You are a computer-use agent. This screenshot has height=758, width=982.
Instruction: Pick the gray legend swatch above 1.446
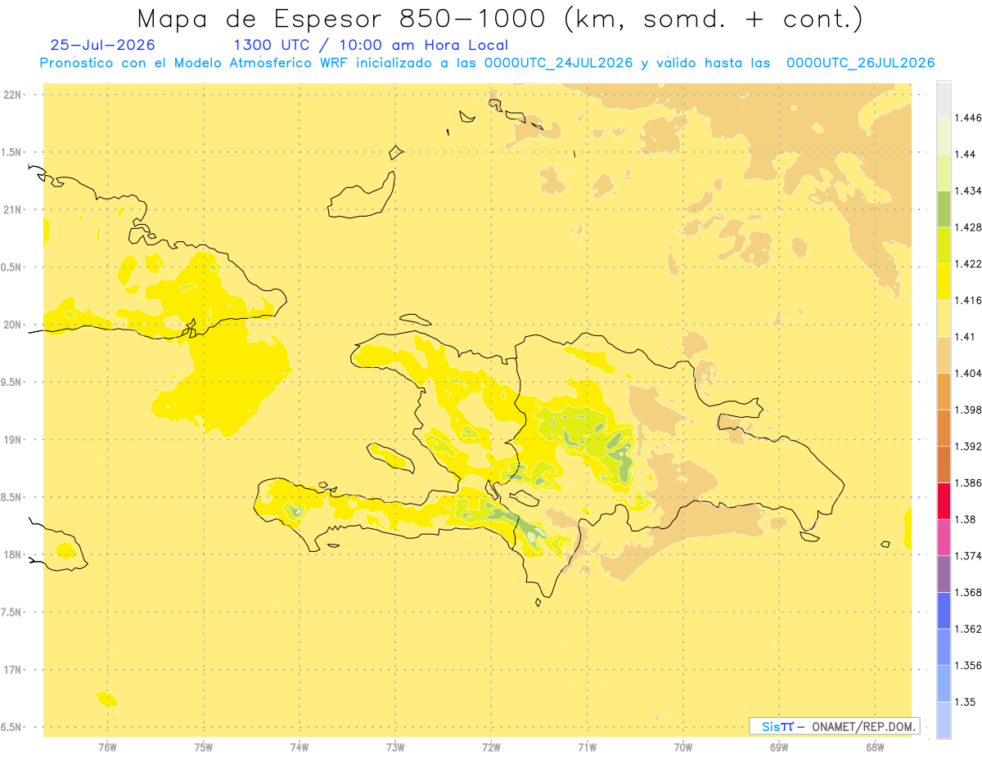[x=944, y=99]
